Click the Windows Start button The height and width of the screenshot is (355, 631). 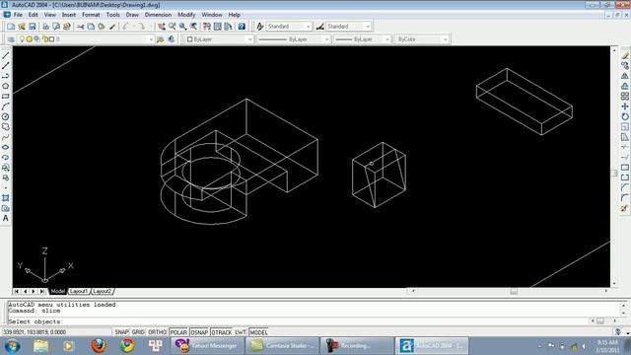(12, 346)
